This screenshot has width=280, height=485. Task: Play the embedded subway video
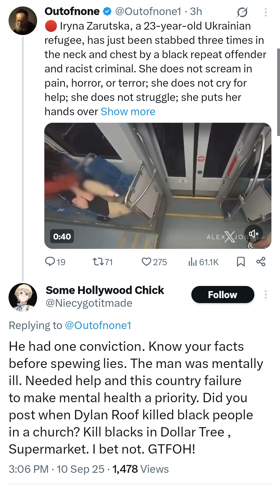[158, 186]
